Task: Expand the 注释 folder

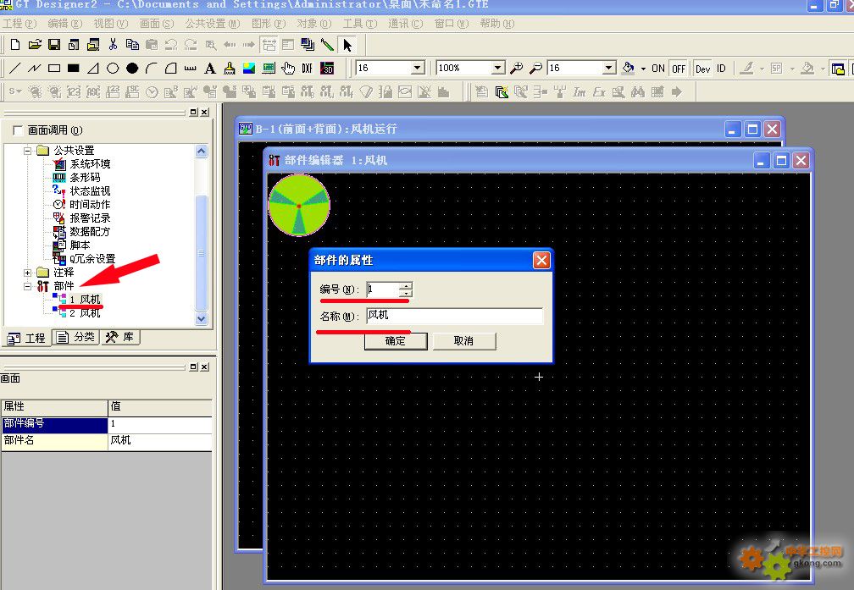Action: (x=27, y=273)
